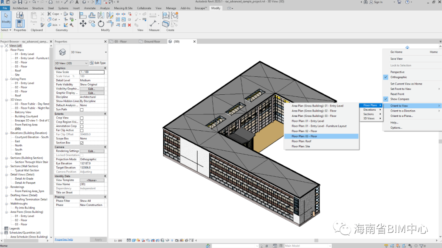Open the Architecture ribbon tab
This screenshot has height=248, width=442.
(20, 8)
